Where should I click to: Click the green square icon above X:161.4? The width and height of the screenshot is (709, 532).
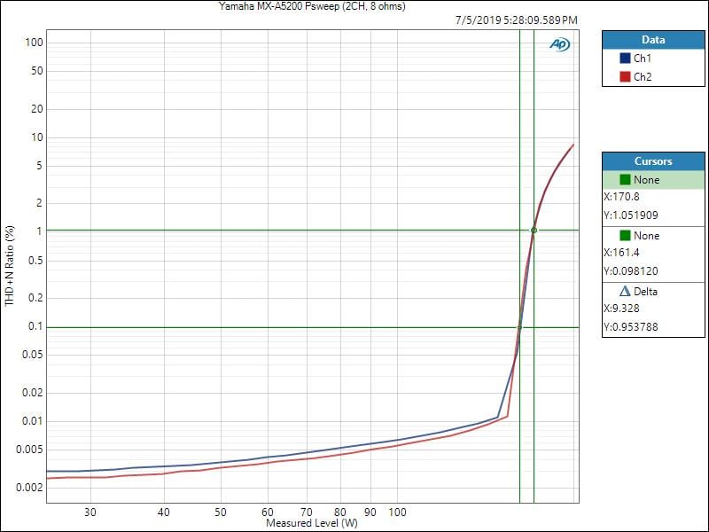(626, 236)
